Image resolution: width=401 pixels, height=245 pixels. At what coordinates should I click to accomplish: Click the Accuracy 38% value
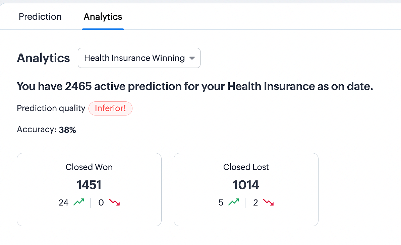point(67,130)
